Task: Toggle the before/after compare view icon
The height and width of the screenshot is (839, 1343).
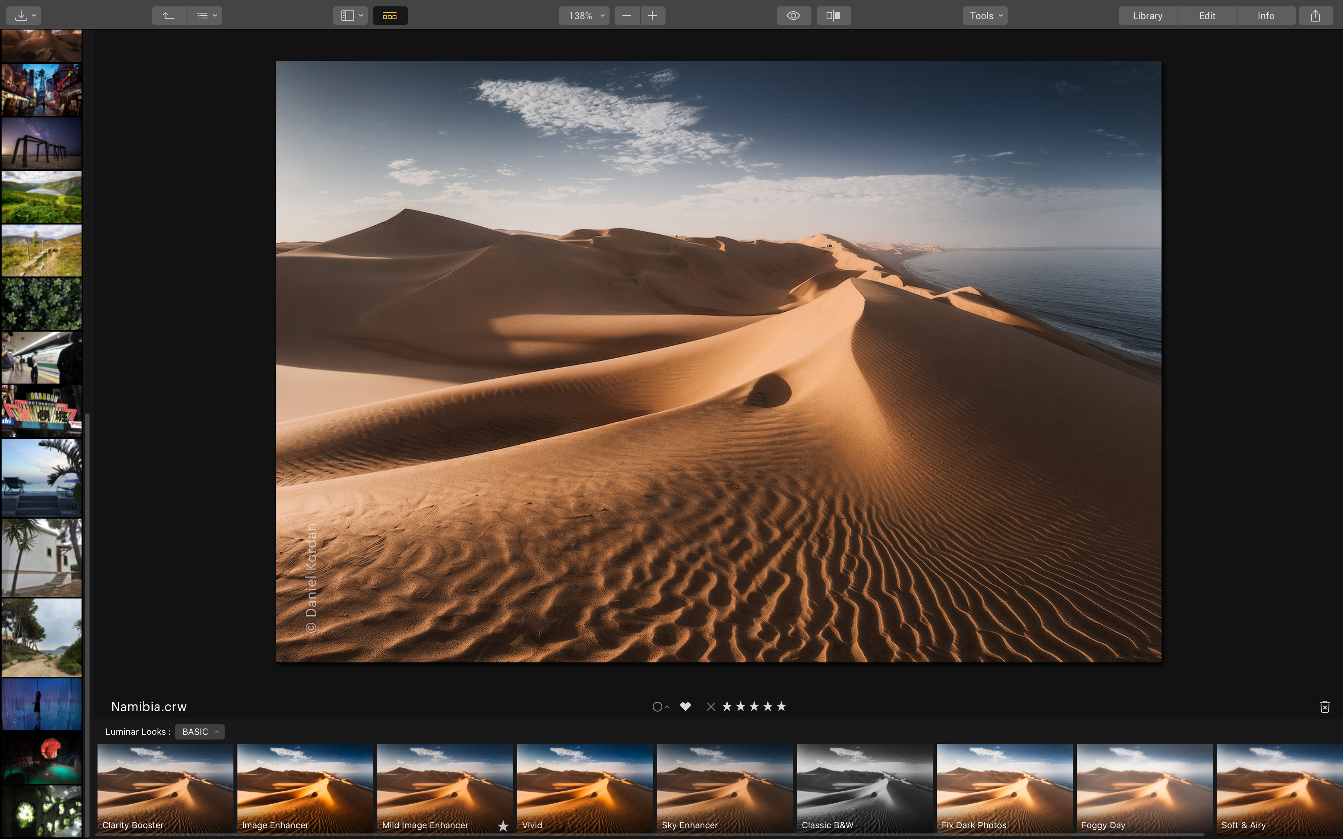Action: pos(833,16)
